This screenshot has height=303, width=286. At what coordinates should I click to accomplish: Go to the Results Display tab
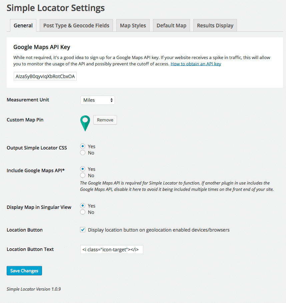pyautogui.click(x=215, y=25)
